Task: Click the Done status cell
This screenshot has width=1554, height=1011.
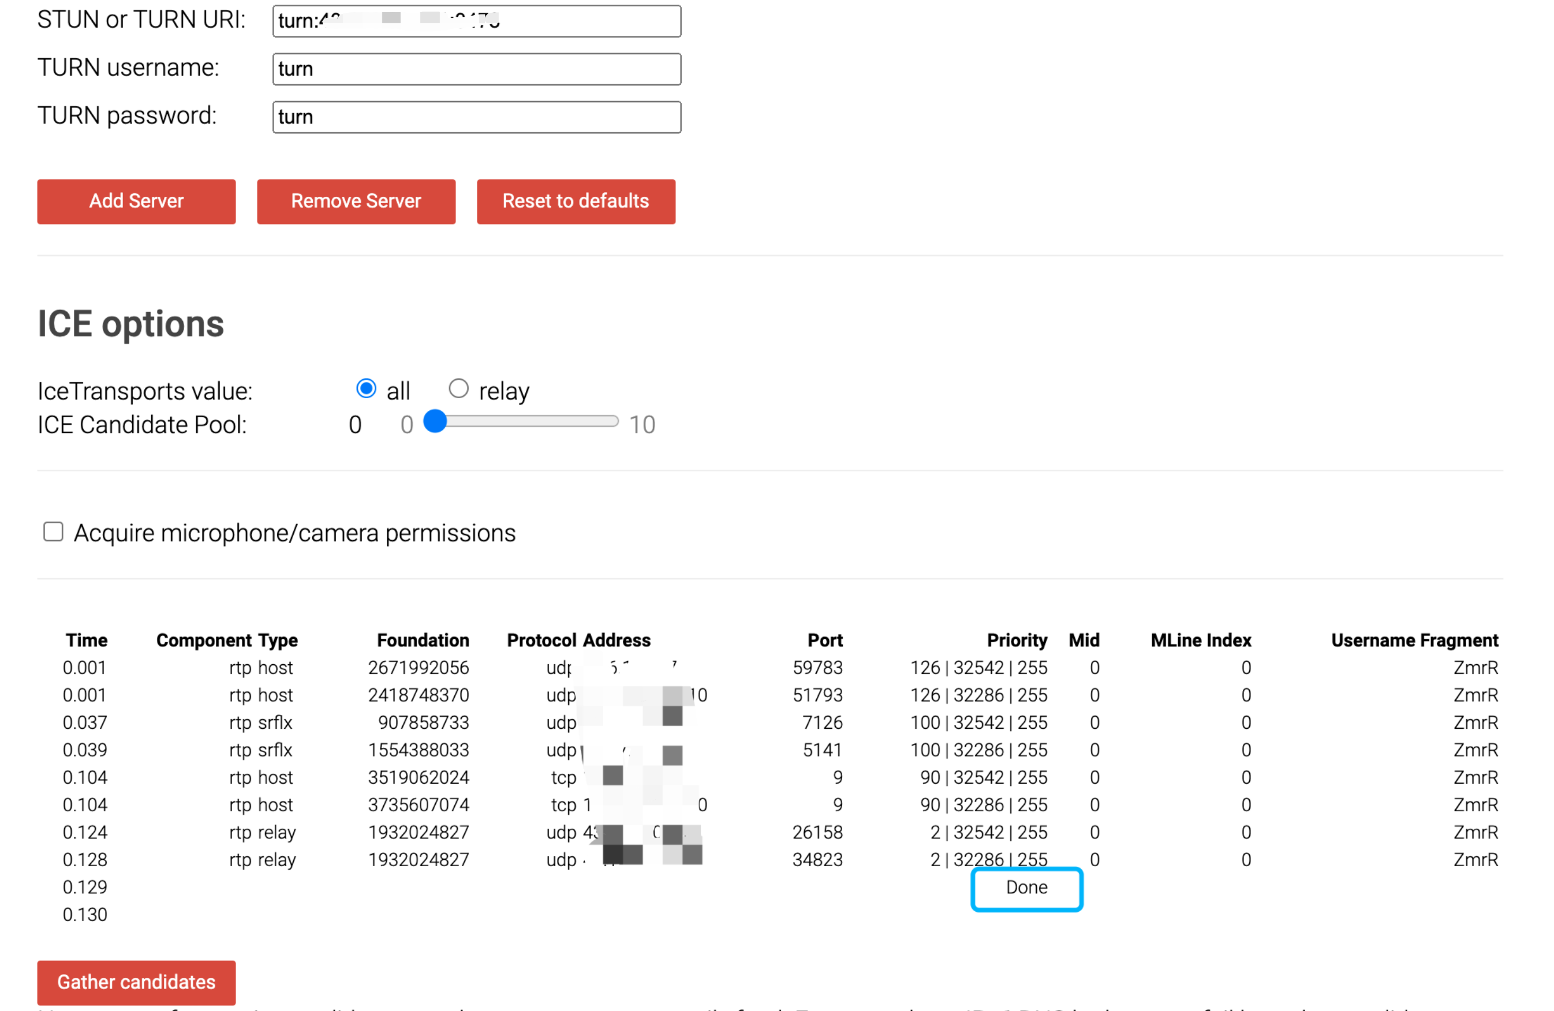Action: coord(1026,888)
